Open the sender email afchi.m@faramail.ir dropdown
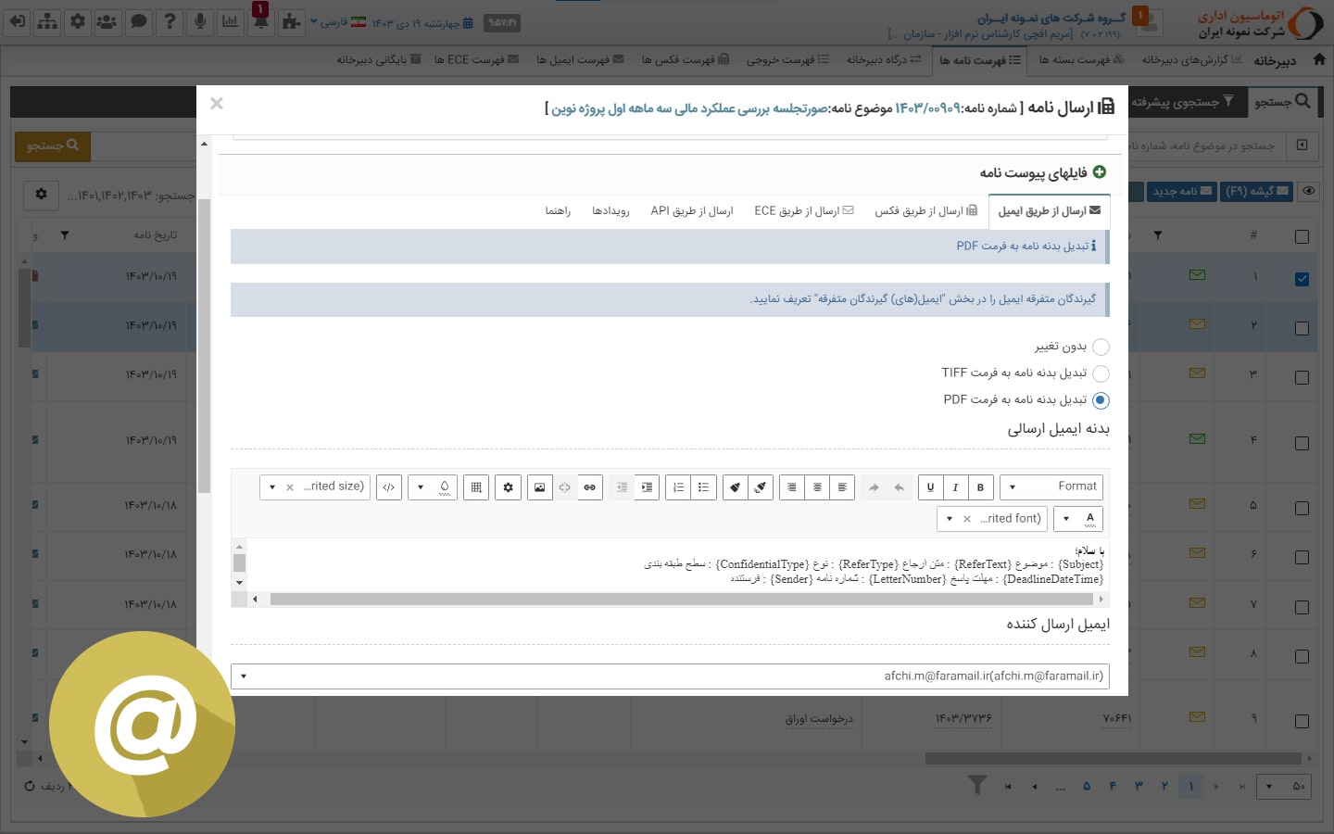This screenshot has width=1334, height=834. (669, 676)
